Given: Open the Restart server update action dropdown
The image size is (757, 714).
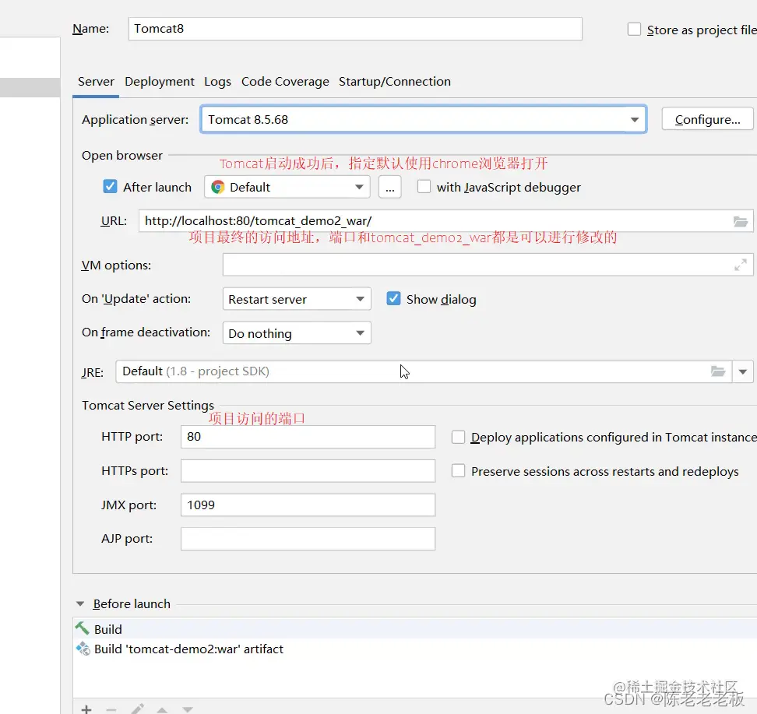Looking at the screenshot, I should pos(297,299).
